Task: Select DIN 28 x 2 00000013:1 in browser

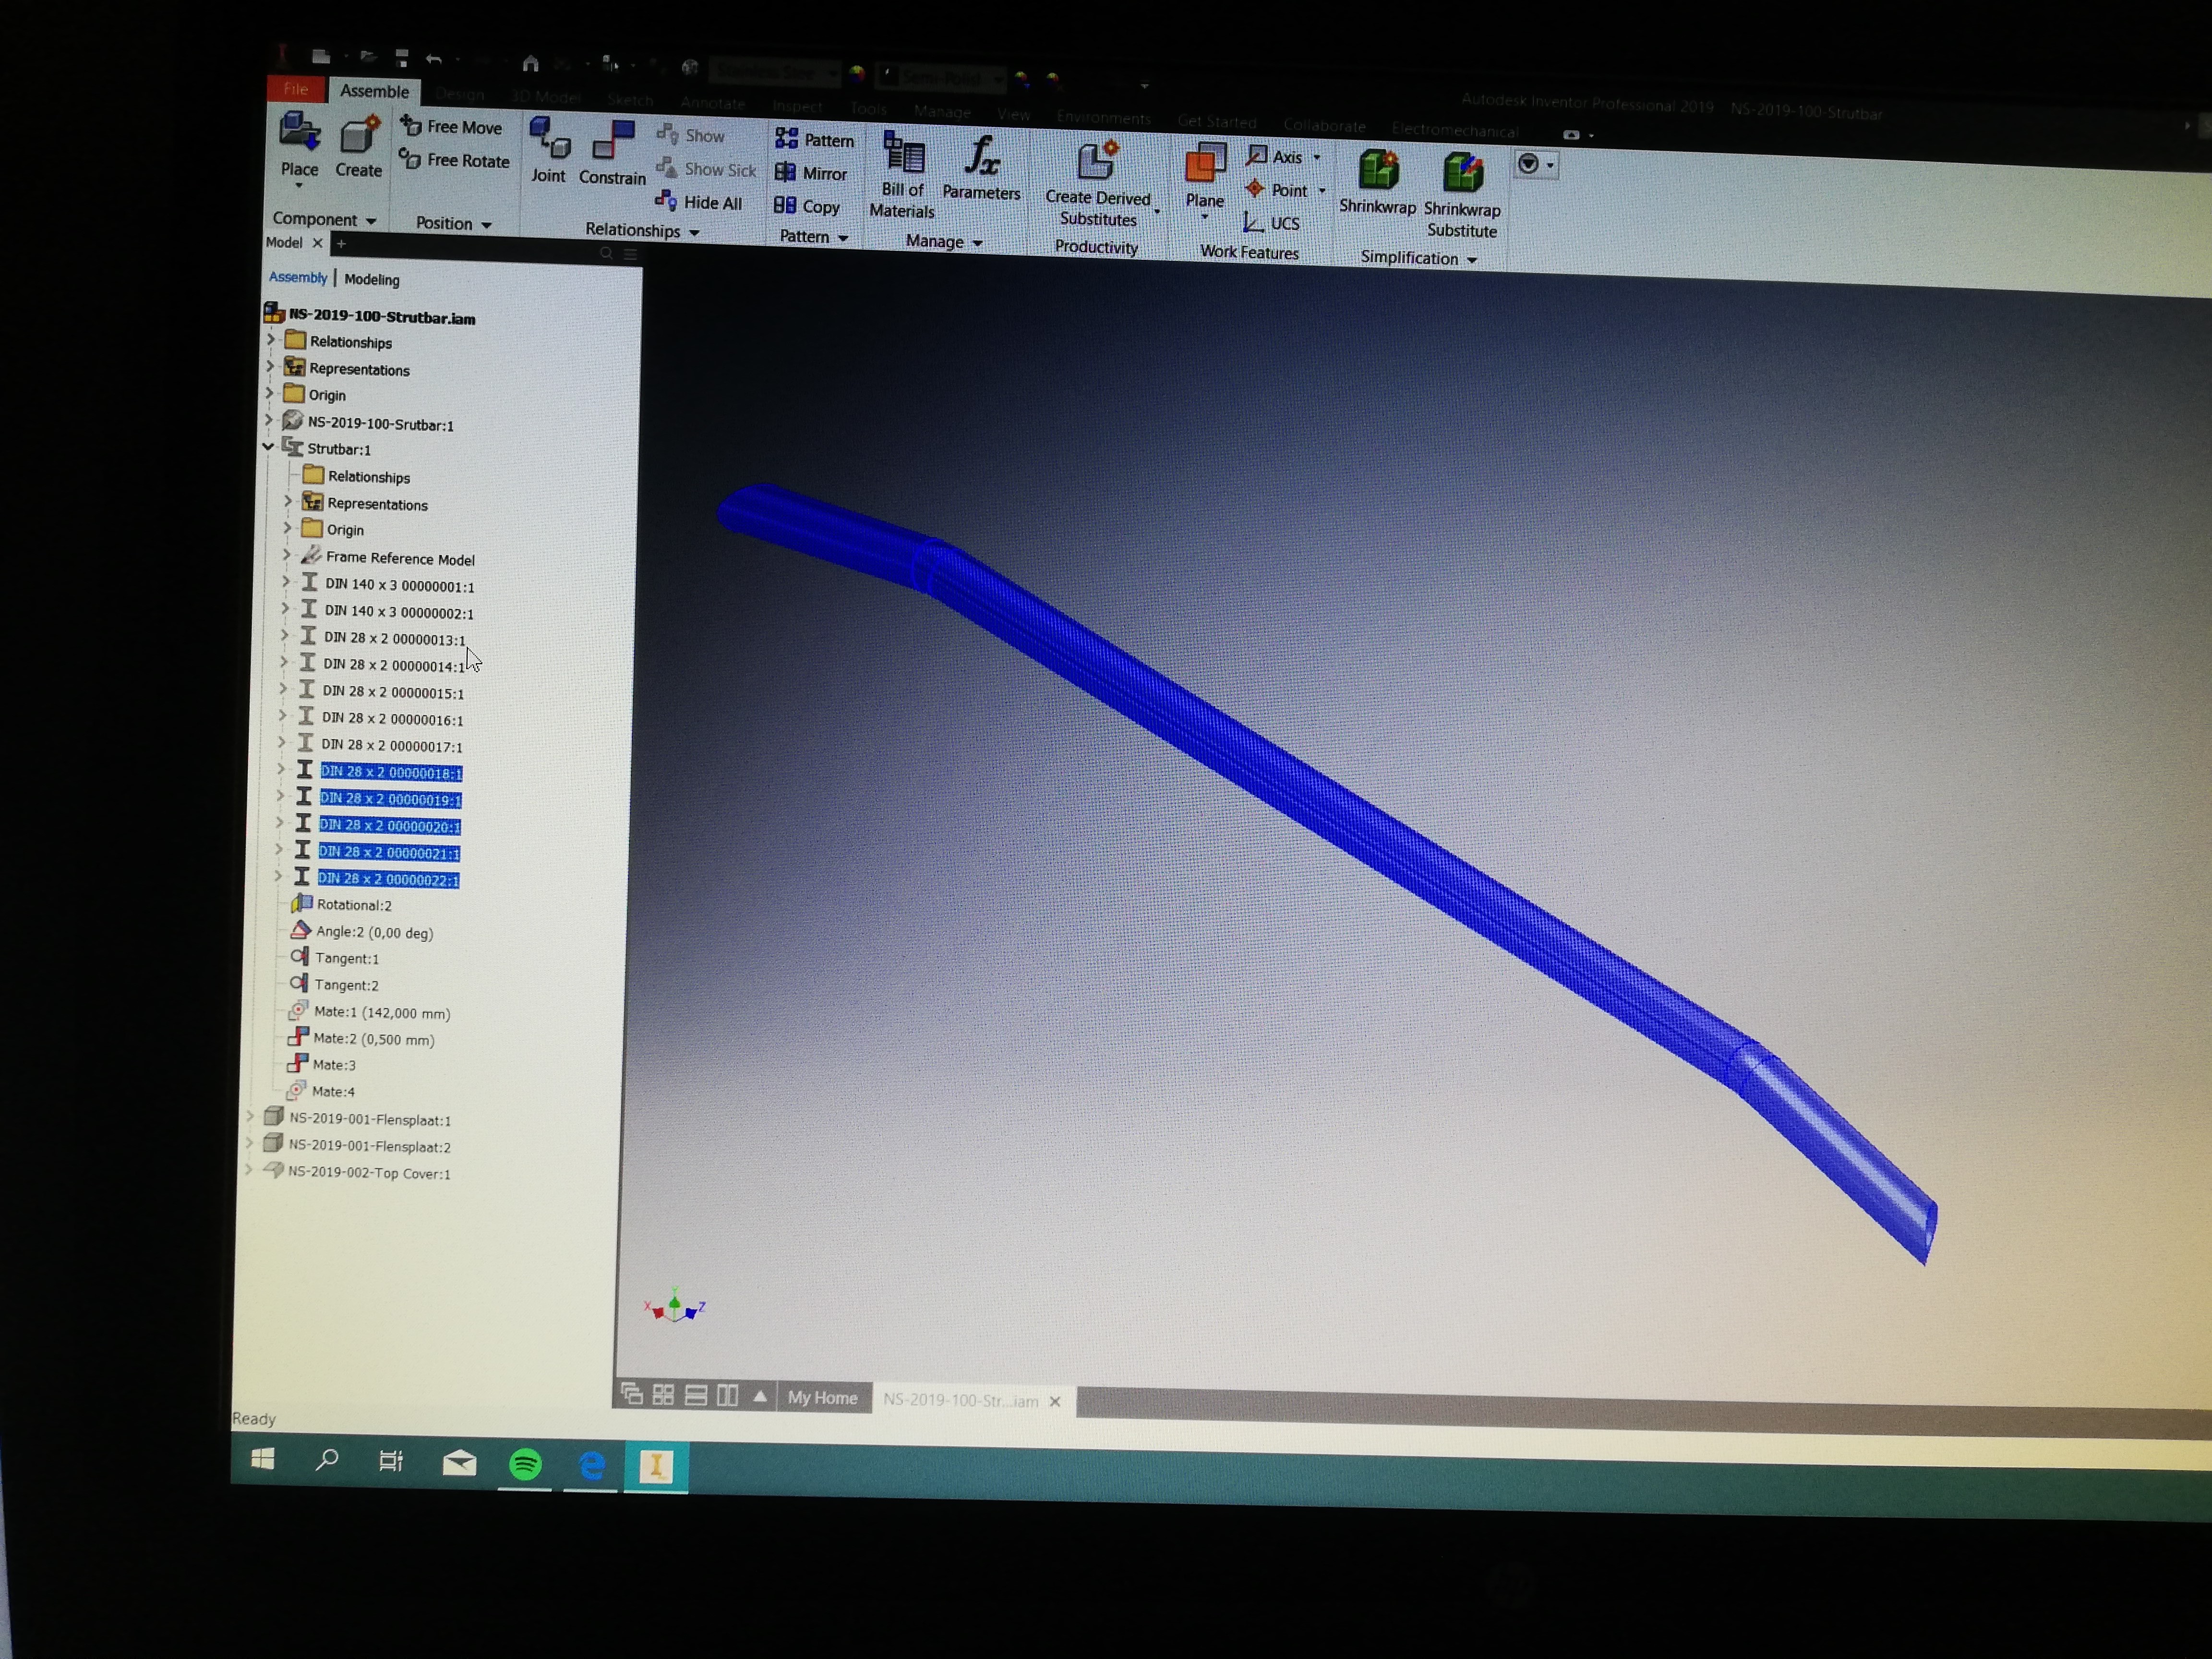Action: coord(394,639)
